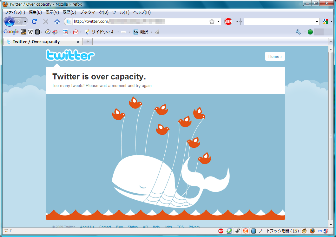336x237 pixels.
Task: Open the address bar URL history dropdown
Action: pyautogui.click(x=218, y=22)
